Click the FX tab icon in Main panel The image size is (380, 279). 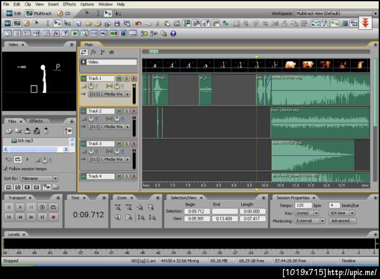tap(93, 52)
